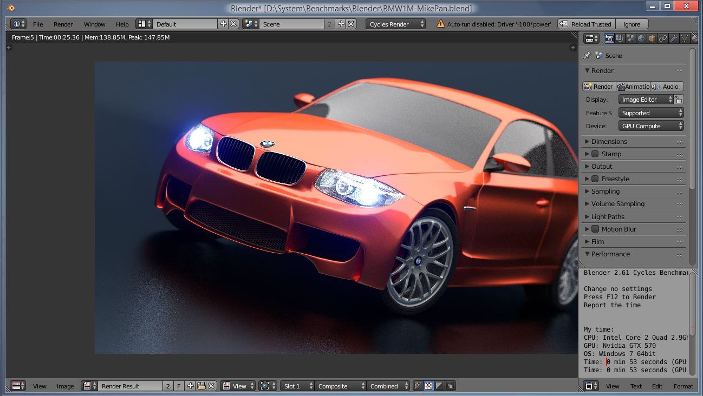Select the Modifiers wrench tab
Viewport: 703px width, 396px height.
point(674,38)
